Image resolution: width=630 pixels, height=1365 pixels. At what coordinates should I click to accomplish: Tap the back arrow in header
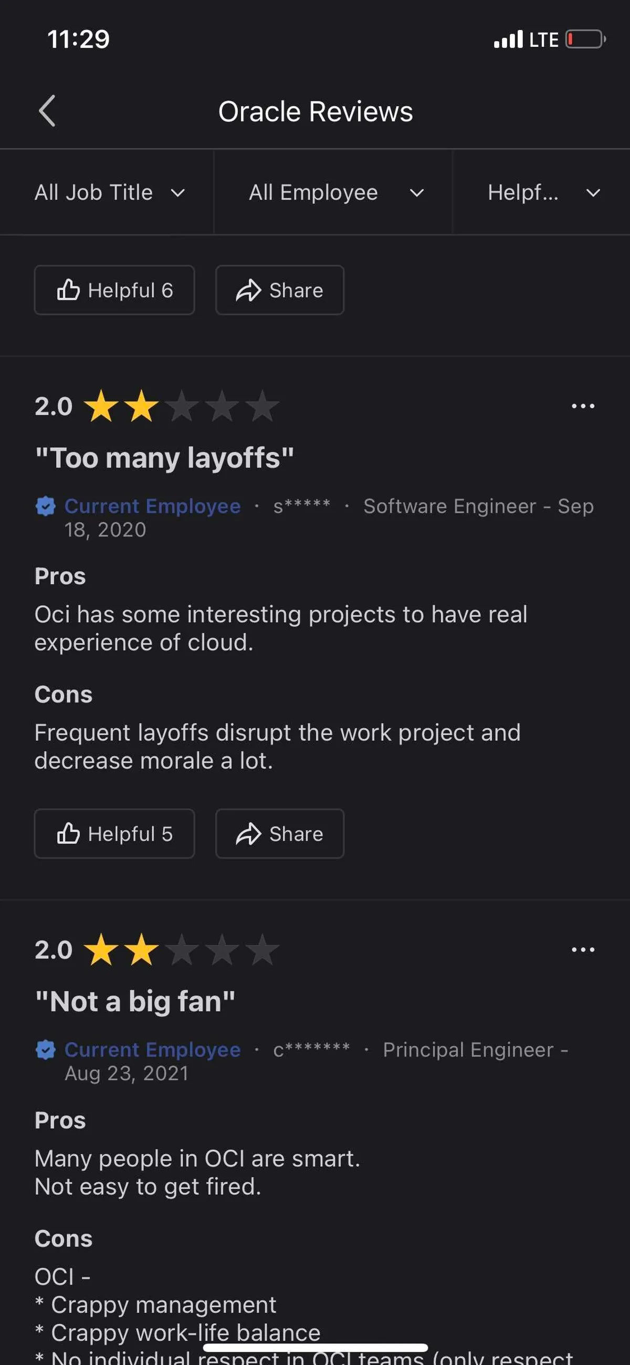[x=47, y=111]
